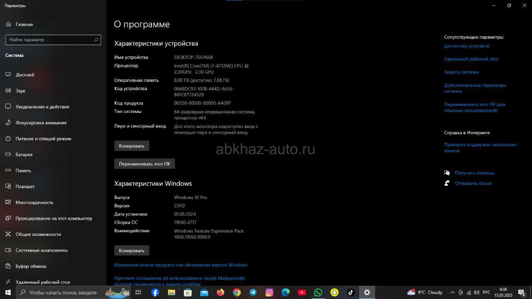This screenshot has height=299, width=532.
Task: Click Получить помощь help link
Action: point(474,173)
